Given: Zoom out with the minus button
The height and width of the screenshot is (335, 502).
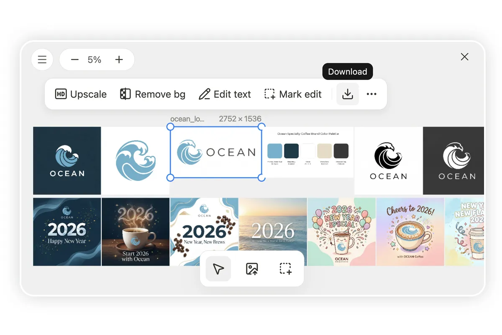Looking at the screenshot, I should (75, 59).
